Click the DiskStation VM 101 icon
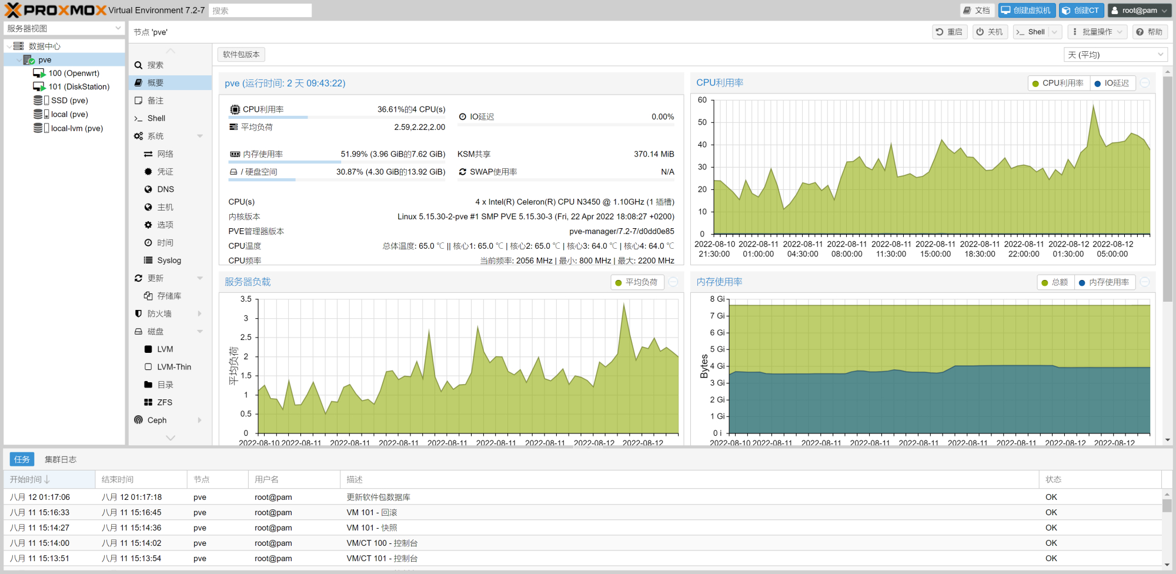 [39, 87]
